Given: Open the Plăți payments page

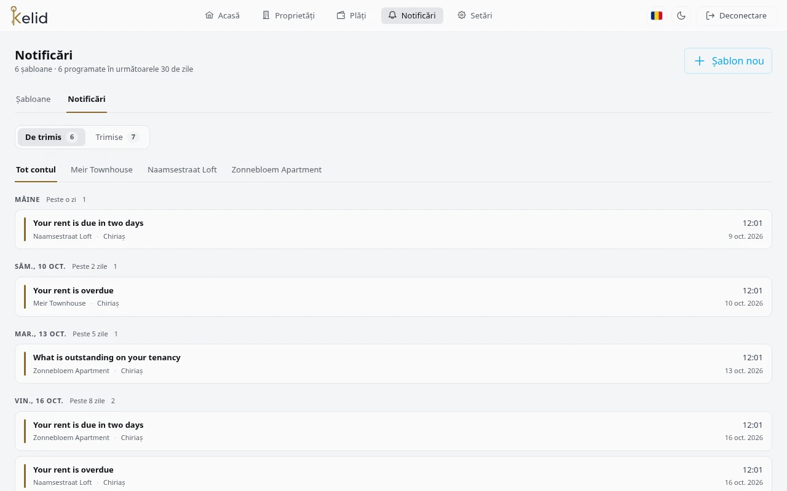Looking at the screenshot, I should (351, 15).
